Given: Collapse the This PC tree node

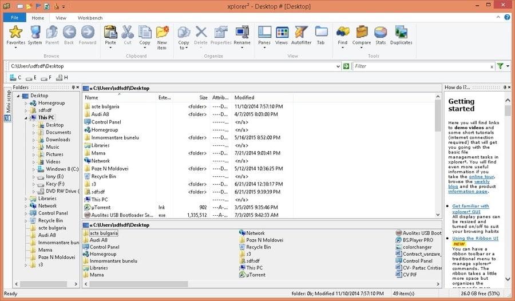Looking at the screenshot, I should [x=26, y=118].
